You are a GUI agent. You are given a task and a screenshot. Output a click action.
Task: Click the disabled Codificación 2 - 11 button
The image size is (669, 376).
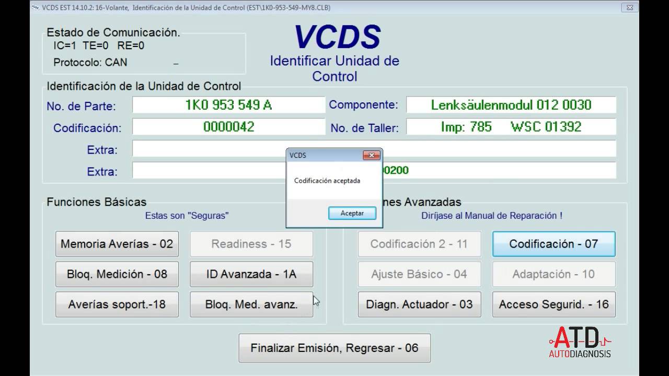[x=419, y=244]
